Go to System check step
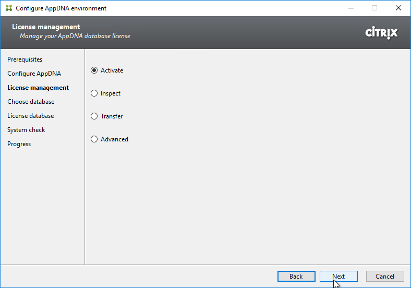The image size is (411, 288). (x=26, y=130)
